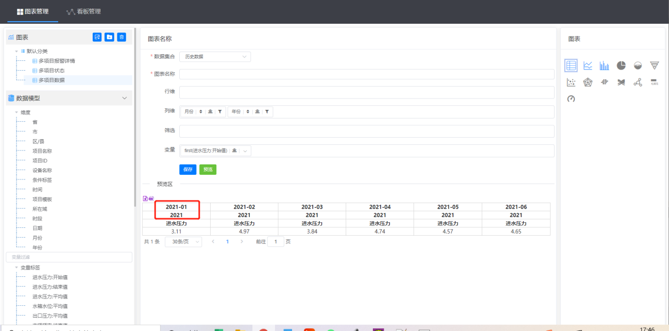Choose the gauge chart type icon
Screen dimensions: 669x331
(x=571, y=98)
